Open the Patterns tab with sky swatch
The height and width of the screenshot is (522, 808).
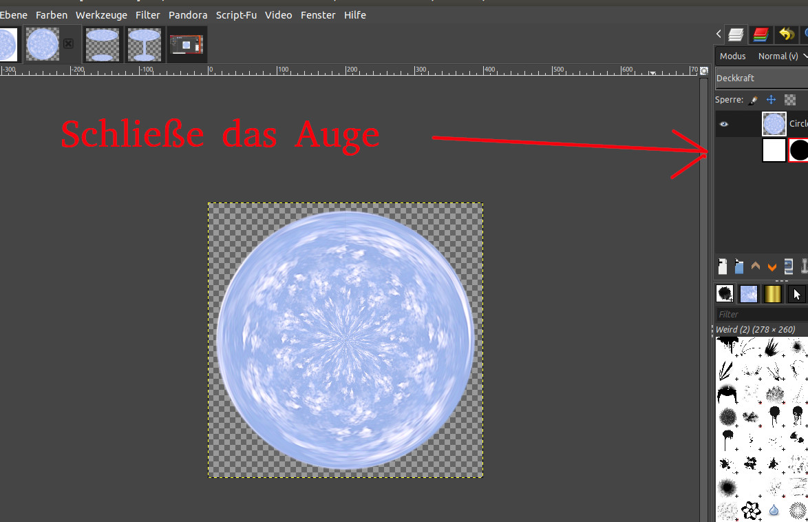coord(749,294)
